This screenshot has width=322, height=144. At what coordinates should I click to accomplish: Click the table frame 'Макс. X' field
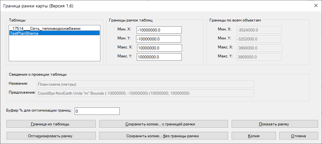pos(160,48)
